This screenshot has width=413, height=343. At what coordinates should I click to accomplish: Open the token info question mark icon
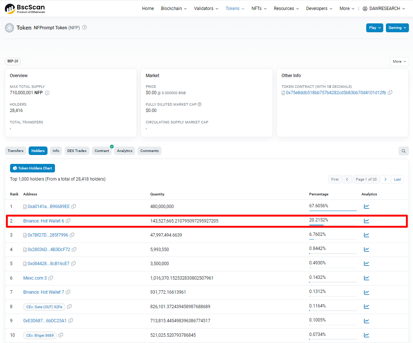[x=85, y=27]
